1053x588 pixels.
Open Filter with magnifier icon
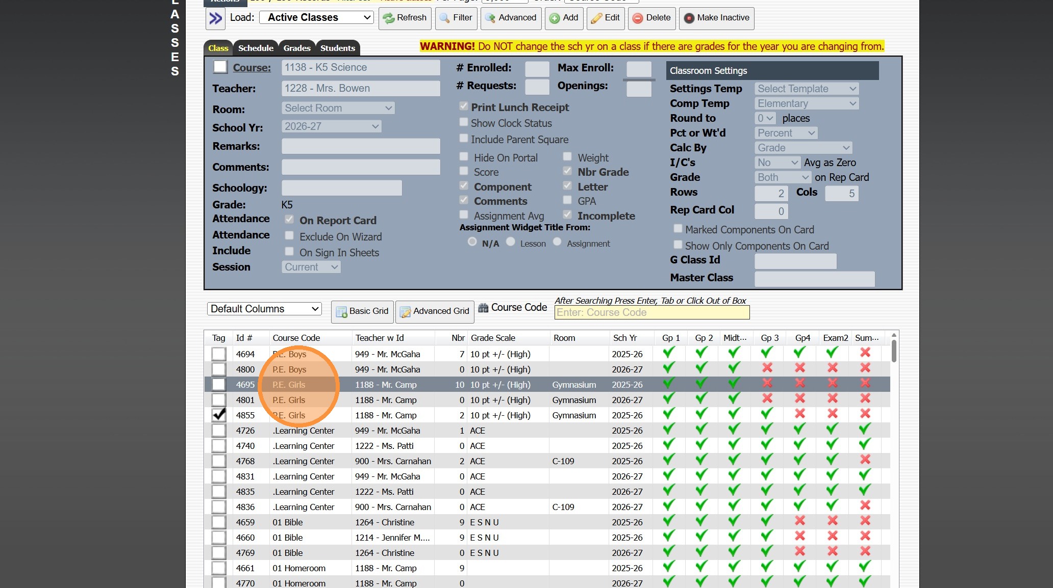(x=456, y=18)
